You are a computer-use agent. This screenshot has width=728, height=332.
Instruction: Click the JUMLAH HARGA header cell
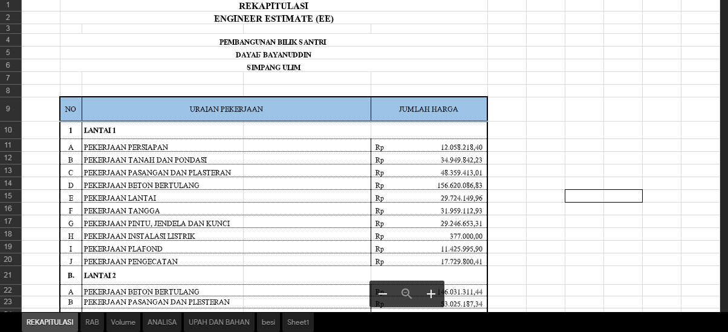(429, 109)
